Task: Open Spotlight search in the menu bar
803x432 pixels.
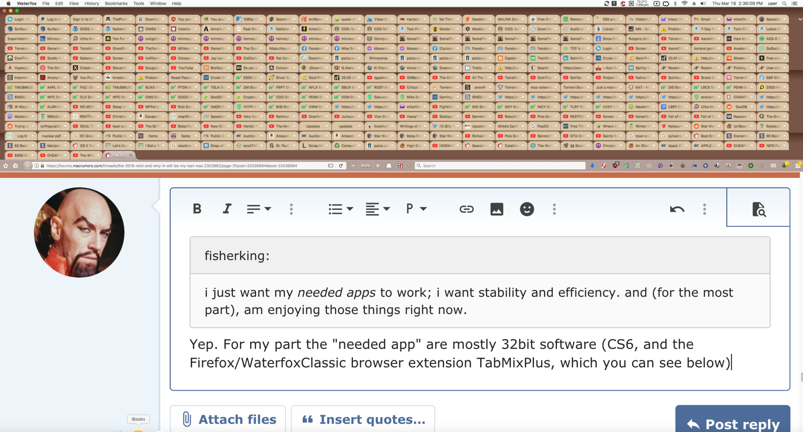Action: click(x=784, y=3)
